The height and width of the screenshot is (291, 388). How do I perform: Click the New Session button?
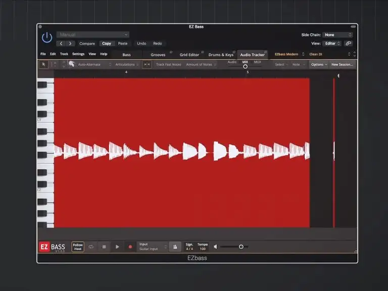(342, 64)
